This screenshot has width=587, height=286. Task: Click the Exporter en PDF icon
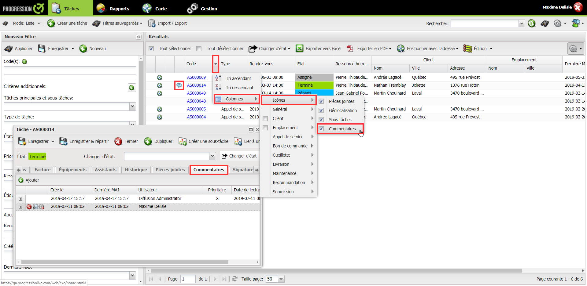[x=350, y=49]
